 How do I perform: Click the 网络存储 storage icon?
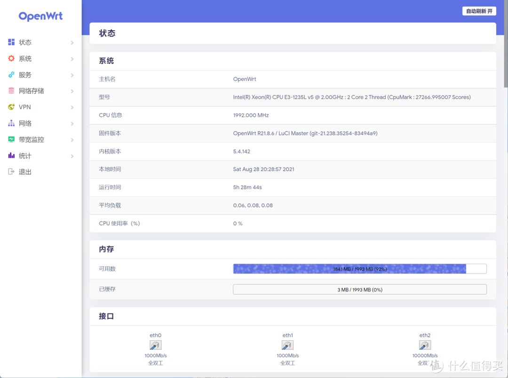tap(11, 91)
